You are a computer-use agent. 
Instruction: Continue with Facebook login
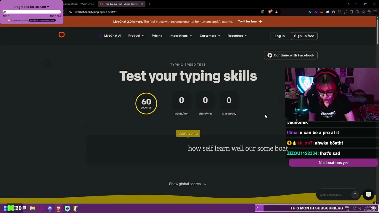(291, 55)
